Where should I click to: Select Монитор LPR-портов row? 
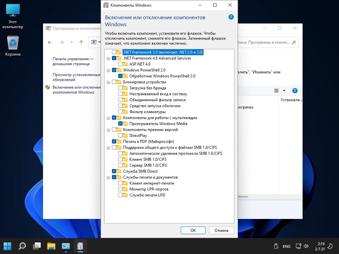(149, 189)
